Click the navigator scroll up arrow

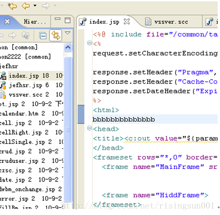click(x=68, y=47)
